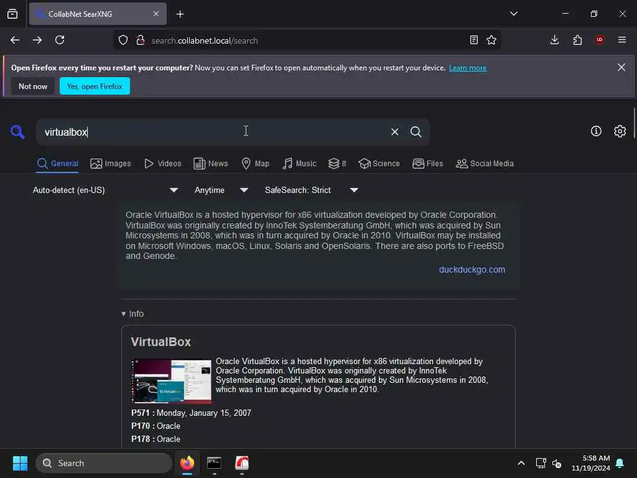Select the General search tab
Image resolution: width=637 pixels, height=478 pixels.
[57, 164]
